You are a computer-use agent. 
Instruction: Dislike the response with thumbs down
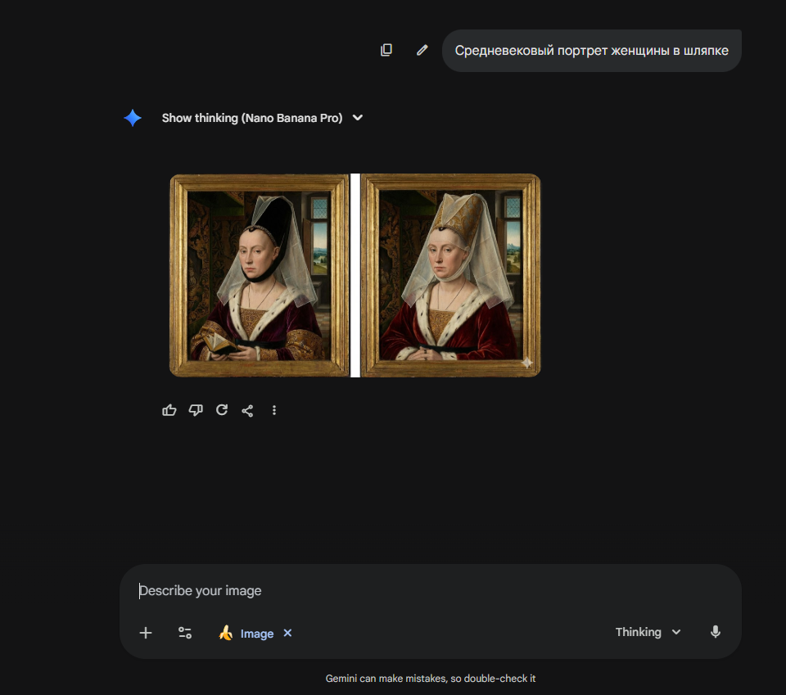tap(196, 410)
